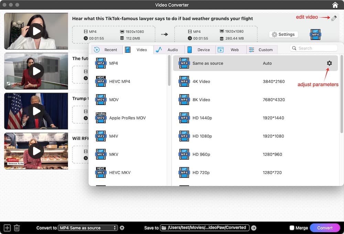Return home via the house icon
344x234 pixels.
coord(335,5)
